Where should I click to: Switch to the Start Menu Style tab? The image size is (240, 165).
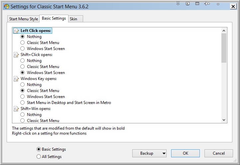coord(23,19)
